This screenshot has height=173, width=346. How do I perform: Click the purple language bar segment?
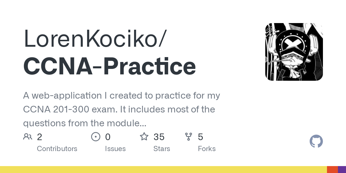pos(342,170)
